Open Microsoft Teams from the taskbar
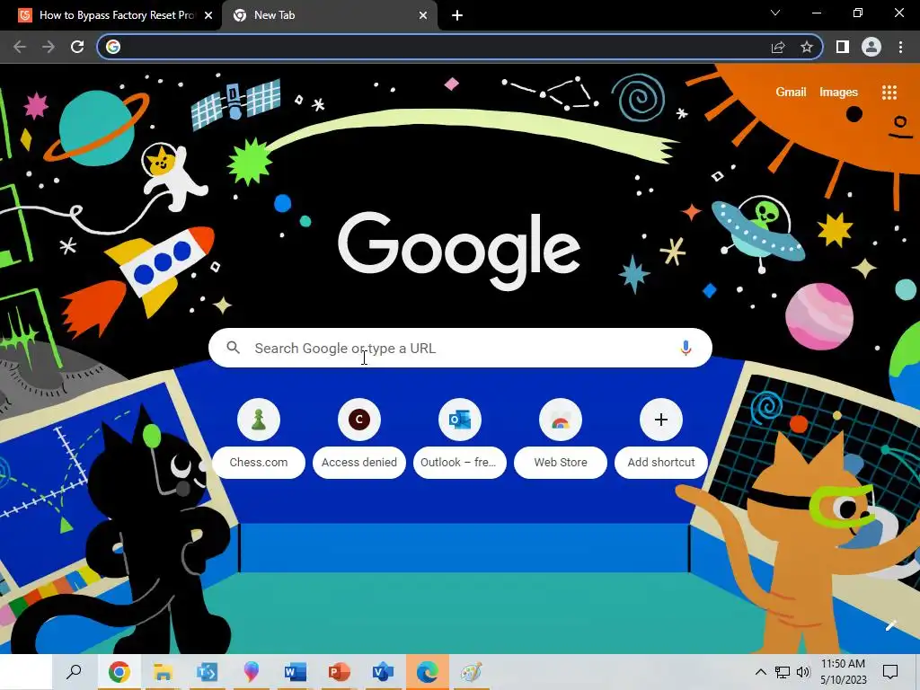920x690 pixels. tap(208, 672)
